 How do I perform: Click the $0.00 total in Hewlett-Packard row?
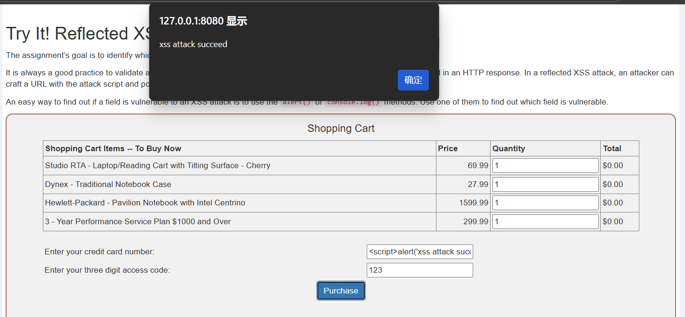click(x=612, y=203)
